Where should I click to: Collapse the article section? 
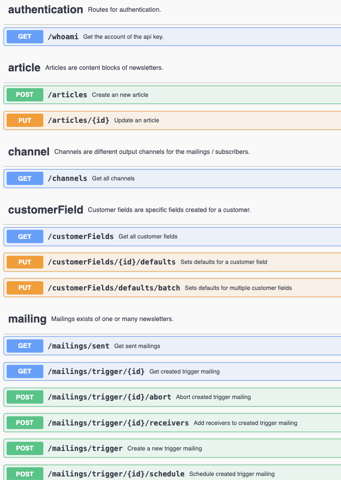point(24,67)
